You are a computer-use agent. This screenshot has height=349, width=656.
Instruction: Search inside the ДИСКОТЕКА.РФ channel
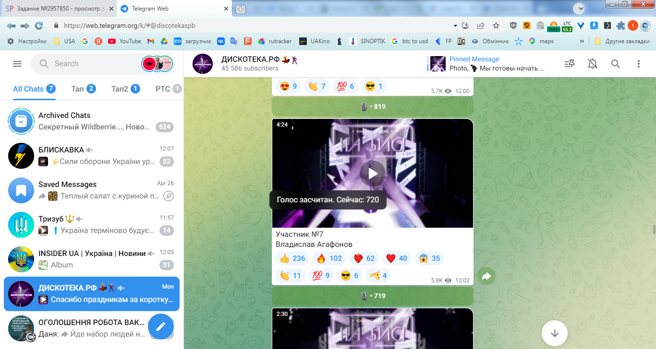pyautogui.click(x=616, y=64)
